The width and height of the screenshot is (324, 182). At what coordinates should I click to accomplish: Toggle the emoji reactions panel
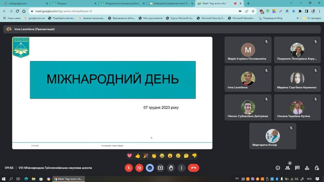[150, 168]
